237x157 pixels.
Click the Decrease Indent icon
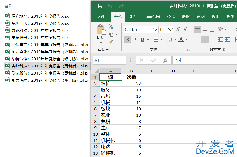click(x=220, y=40)
